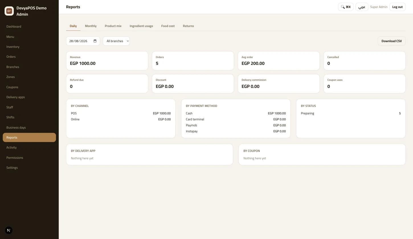Viewport: 413px width, 239px height.
Task: Open the All branches dropdown
Action: click(116, 41)
